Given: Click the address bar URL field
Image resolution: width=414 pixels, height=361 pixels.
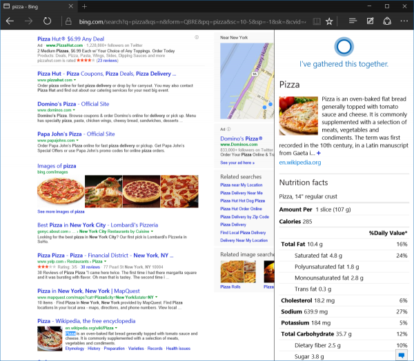Looking at the screenshot, I should [186, 21].
